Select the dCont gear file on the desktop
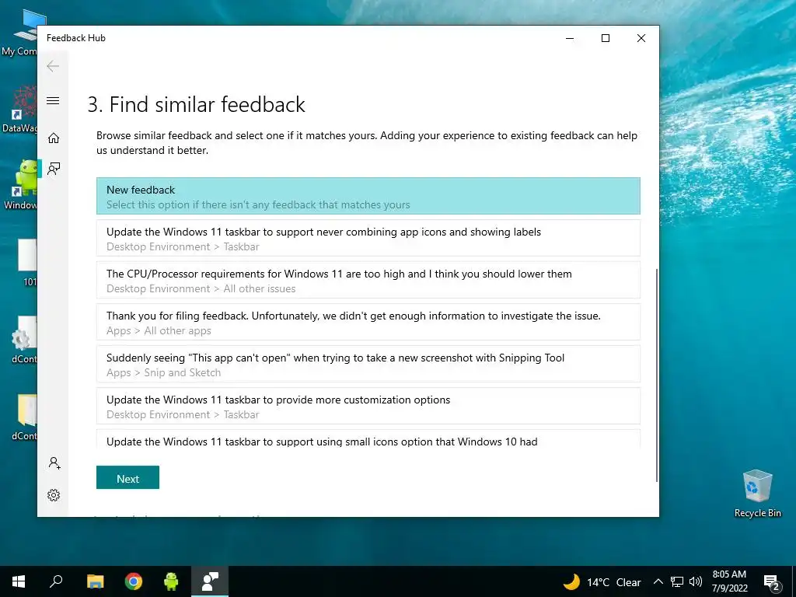 [x=23, y=340]
